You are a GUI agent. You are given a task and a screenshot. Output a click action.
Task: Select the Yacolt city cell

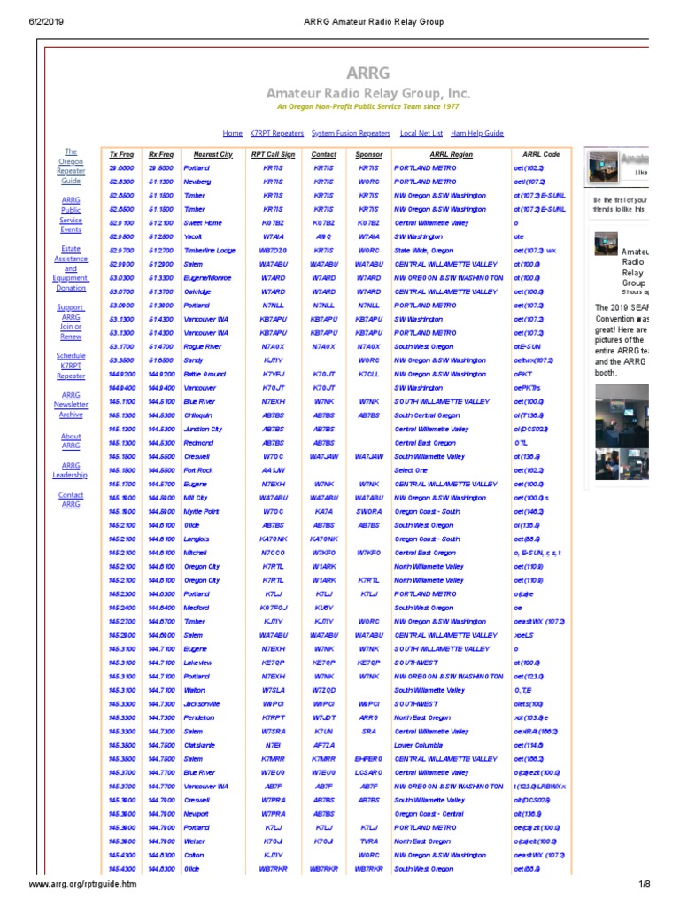(x=192, y=236)
